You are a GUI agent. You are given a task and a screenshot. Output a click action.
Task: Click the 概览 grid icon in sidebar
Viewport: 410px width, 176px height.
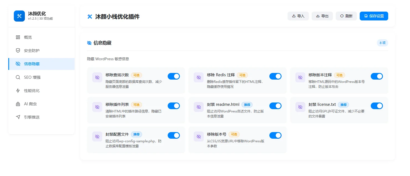point(18,37)
